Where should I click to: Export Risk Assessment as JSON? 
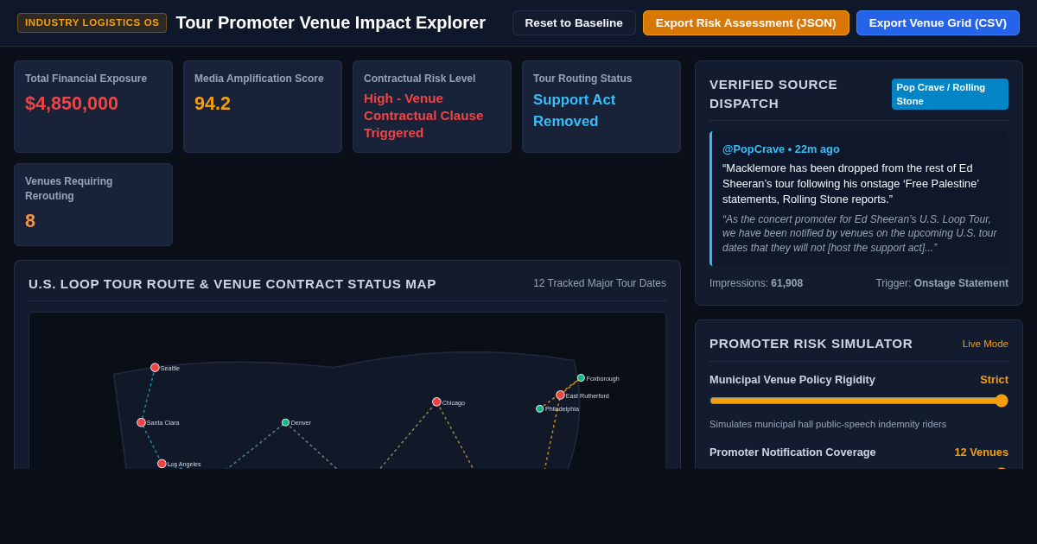(x=746, y=22)
